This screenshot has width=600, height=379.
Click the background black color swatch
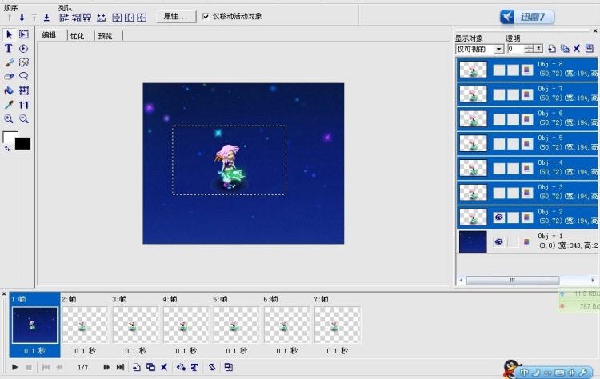coord(23,144)
